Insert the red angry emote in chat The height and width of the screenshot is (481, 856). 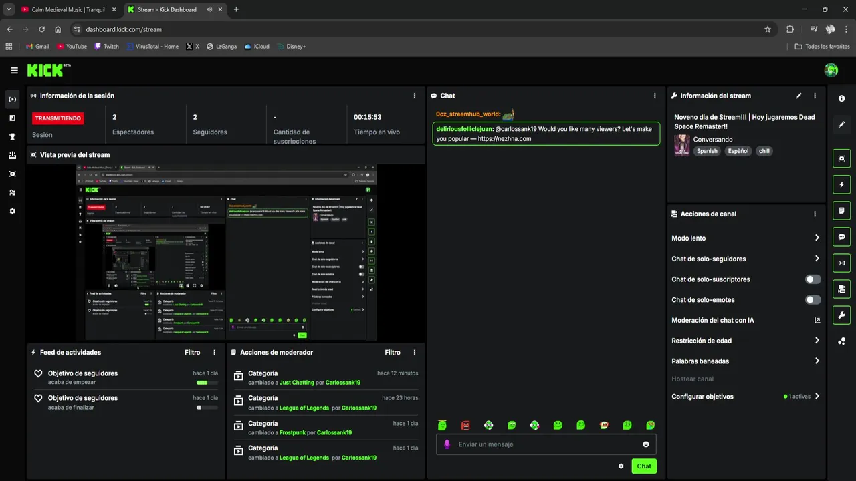pos(465,425)
